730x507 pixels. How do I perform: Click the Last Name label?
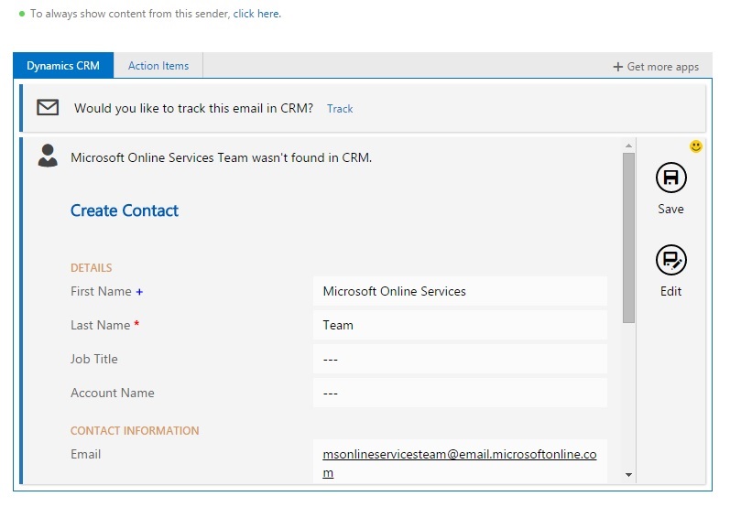100,325
